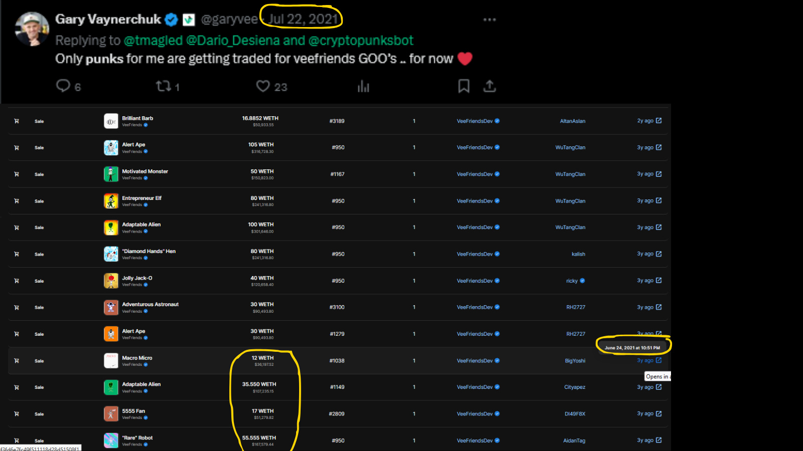Open the @cryptopunksbot mention link
Viewport: 803px width, 451px height.
pyautogui.click(x=360, y=40)
